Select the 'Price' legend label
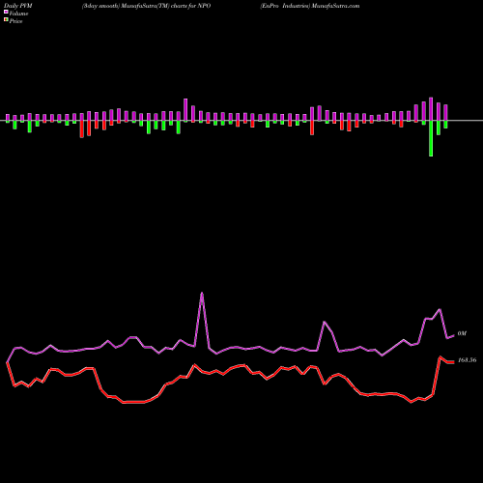The height and width of the screenshot is (483, 483). (x=15, y=21)
